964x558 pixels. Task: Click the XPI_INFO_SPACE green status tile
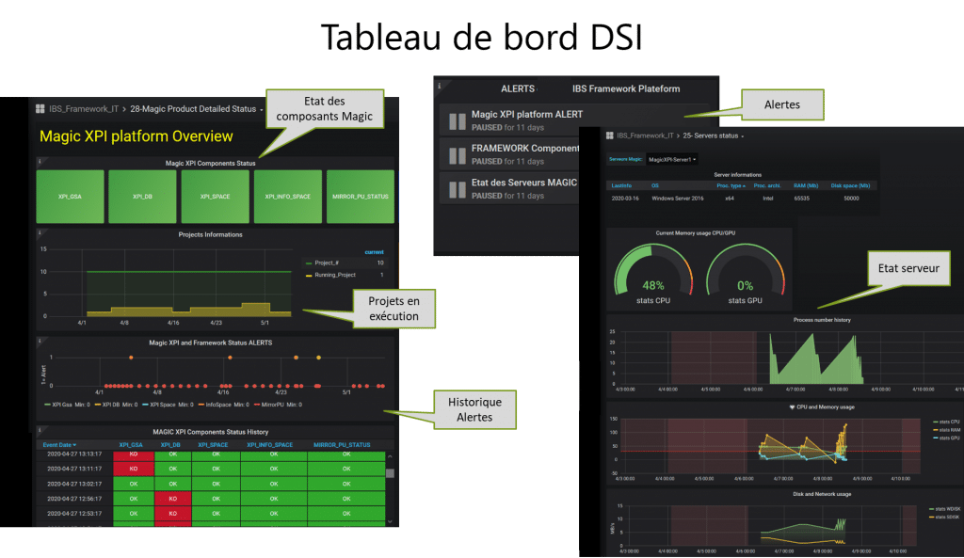click(288, 197)
